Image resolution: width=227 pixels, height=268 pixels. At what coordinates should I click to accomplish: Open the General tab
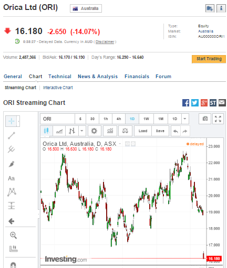pos(13,77)
